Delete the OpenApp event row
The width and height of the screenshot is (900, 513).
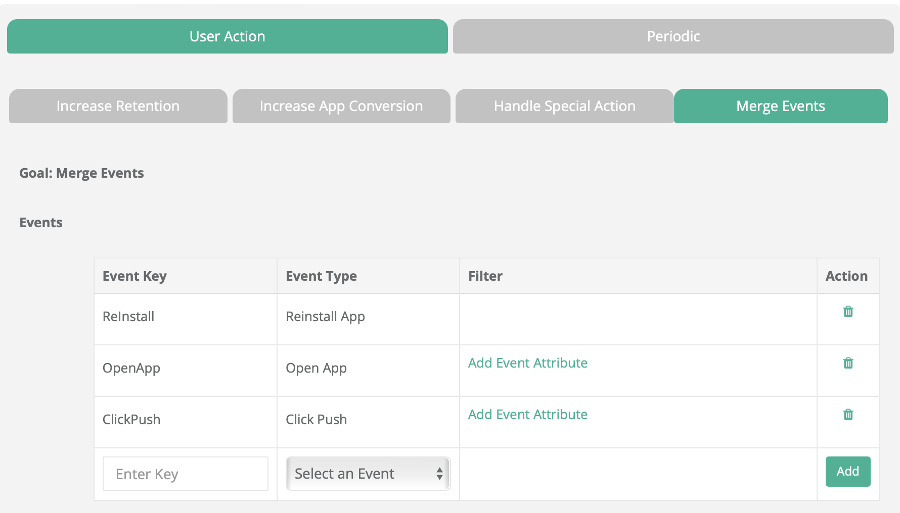848,363
